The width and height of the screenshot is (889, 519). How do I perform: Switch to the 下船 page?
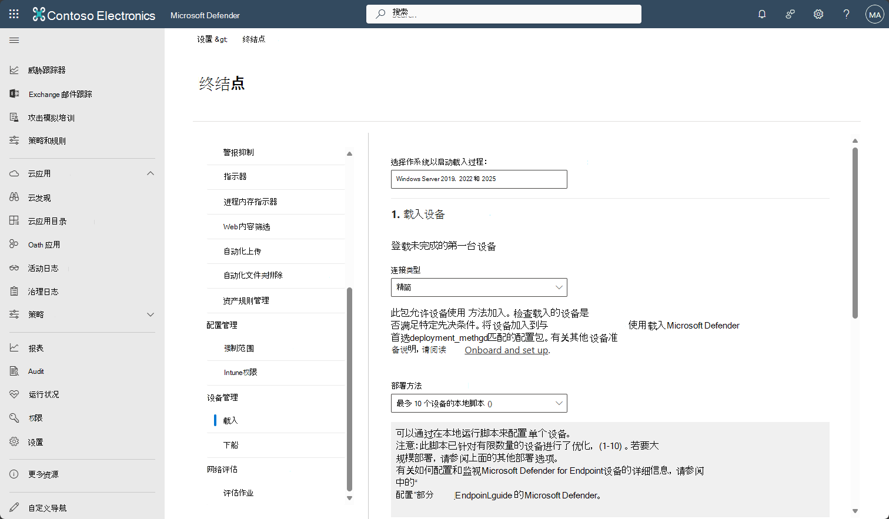(x=230, y=445)
